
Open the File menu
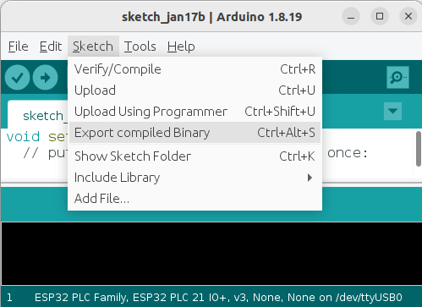click(19, 47)
